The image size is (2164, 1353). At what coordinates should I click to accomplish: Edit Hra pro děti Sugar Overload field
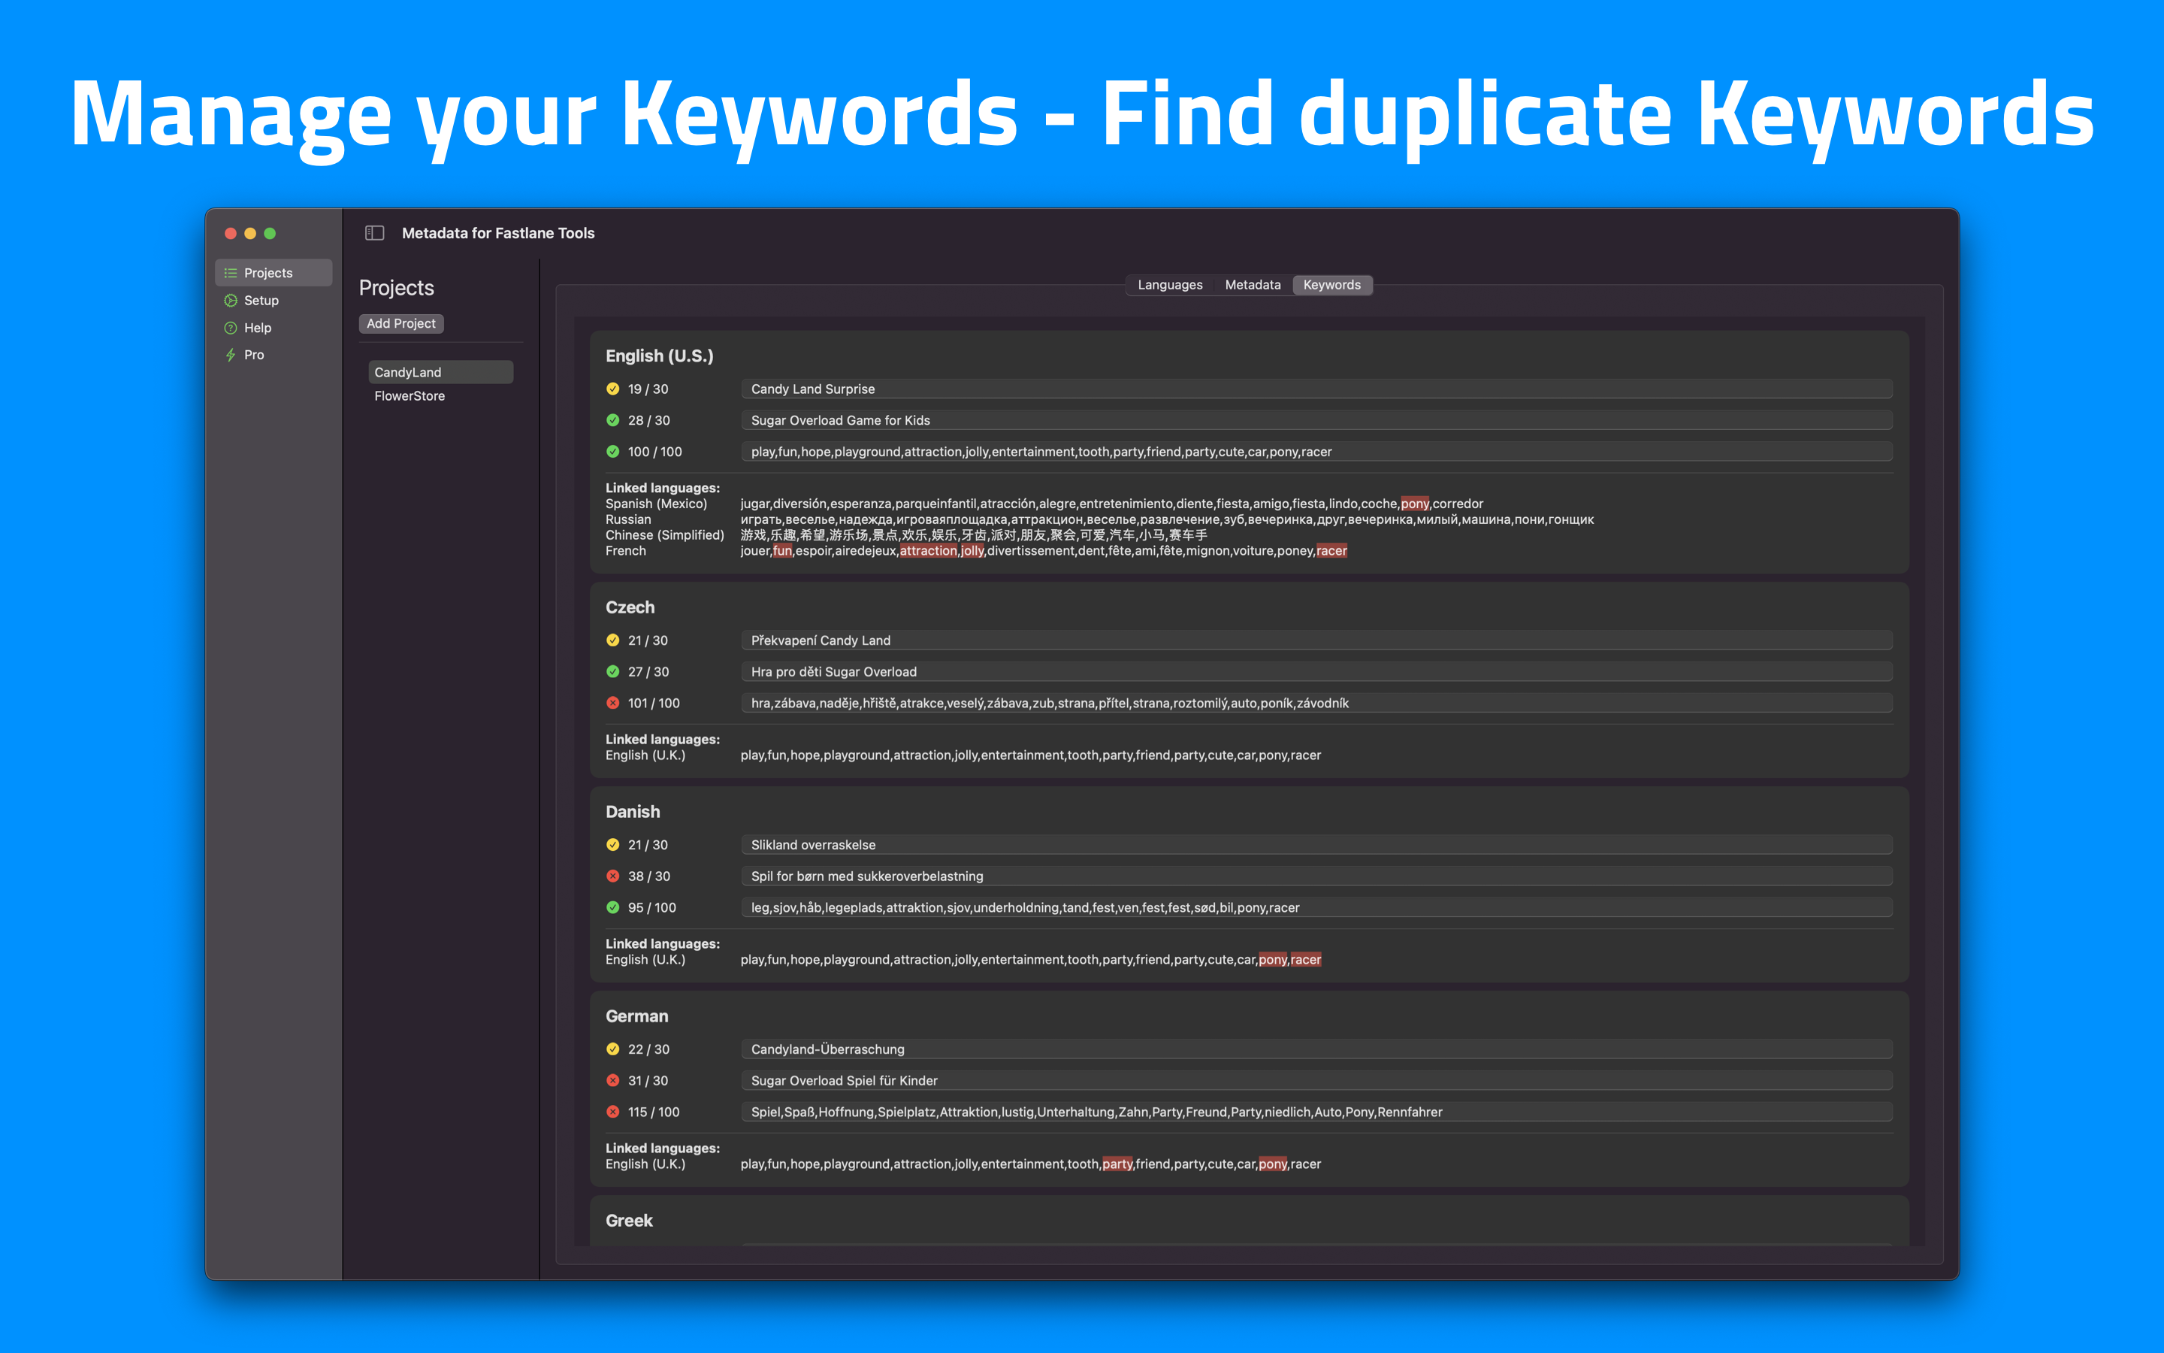coord(1316,671)
